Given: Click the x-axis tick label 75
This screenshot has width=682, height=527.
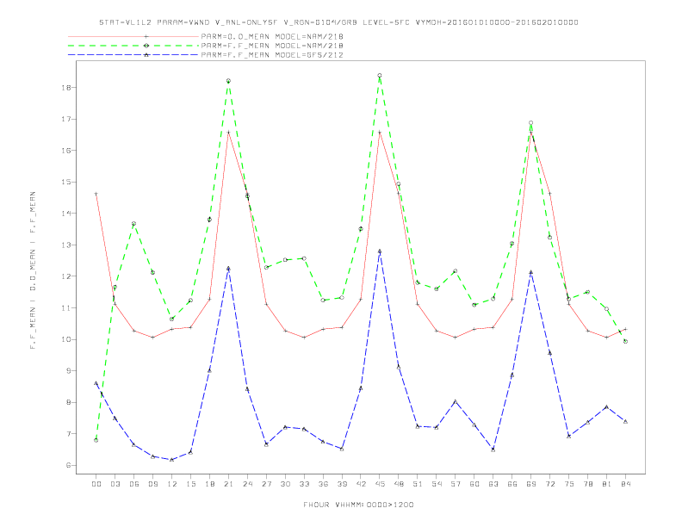Looking at the screenshot, I should click(569, 484).
